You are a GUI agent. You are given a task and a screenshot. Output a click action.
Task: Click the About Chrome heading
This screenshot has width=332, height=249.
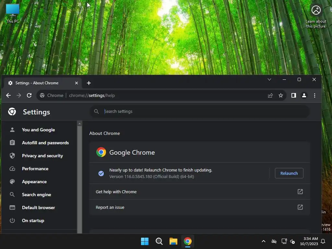(x=105, y=133)
